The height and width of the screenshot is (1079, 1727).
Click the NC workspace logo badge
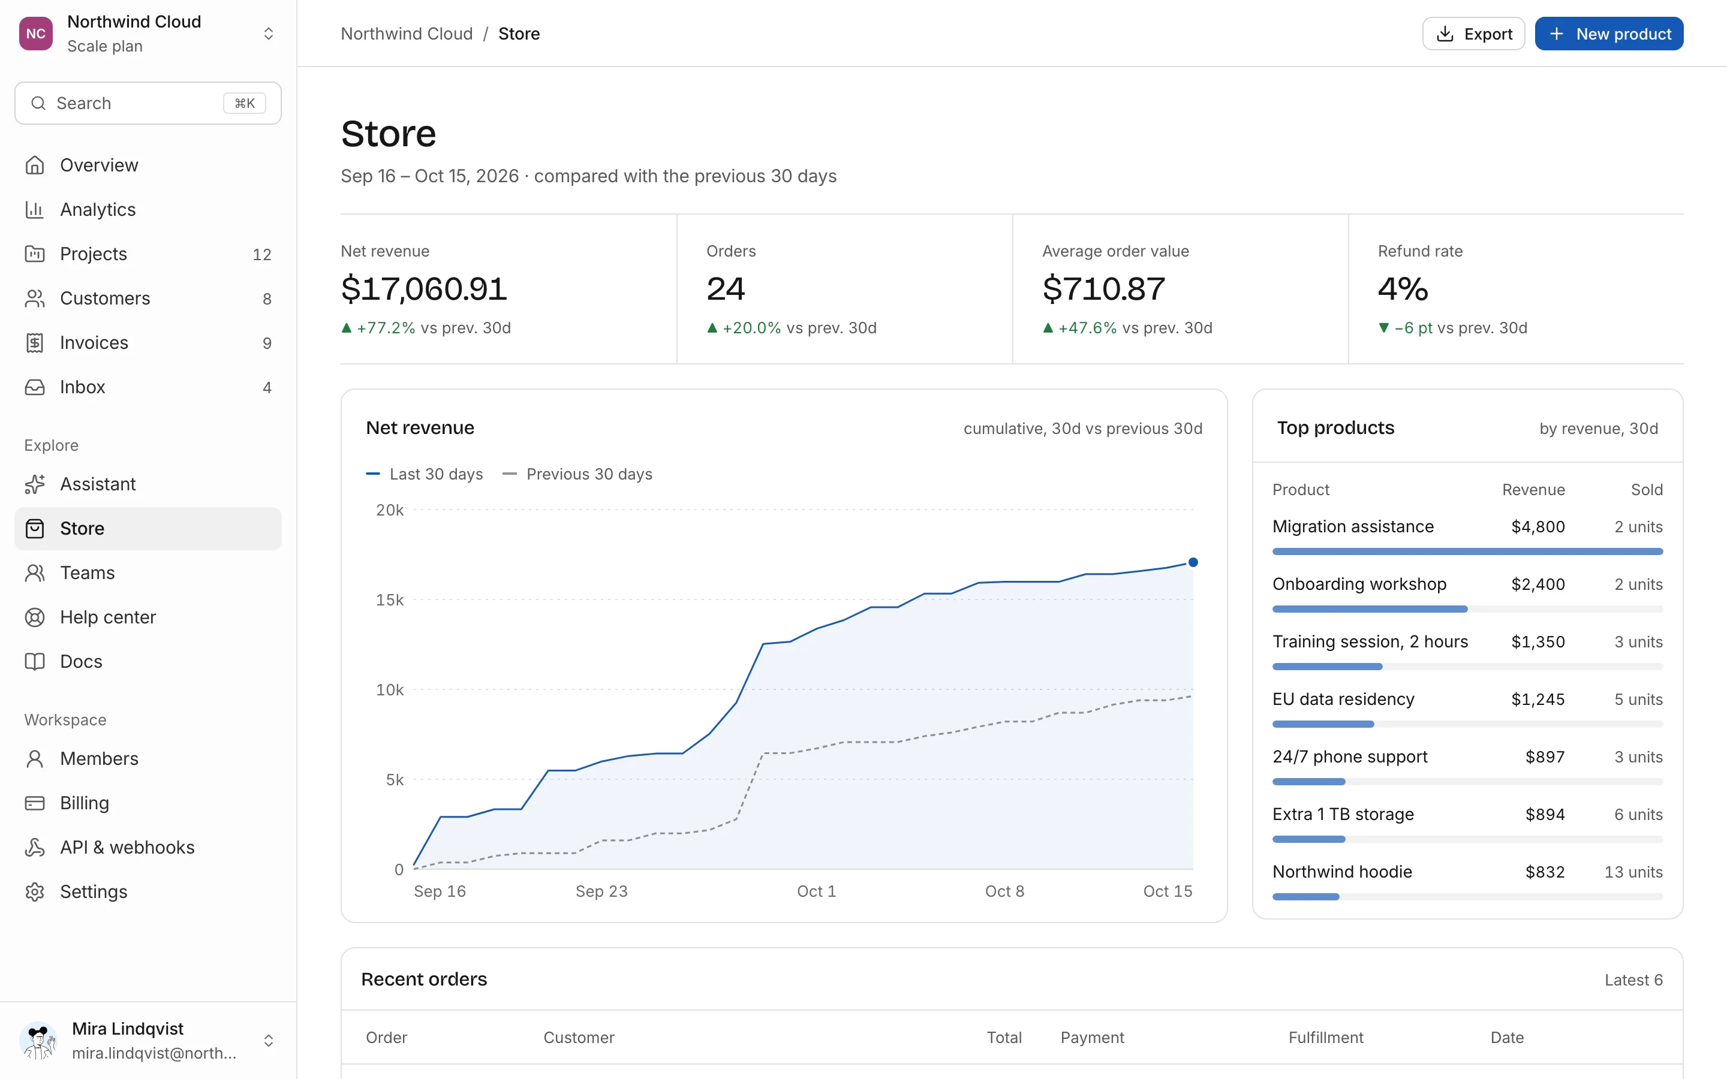(x=36, y=34)
